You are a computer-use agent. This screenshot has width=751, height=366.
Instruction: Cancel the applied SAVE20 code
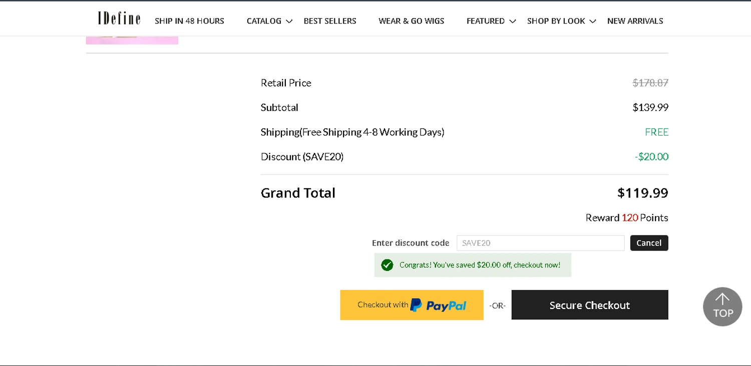[649, 243]
